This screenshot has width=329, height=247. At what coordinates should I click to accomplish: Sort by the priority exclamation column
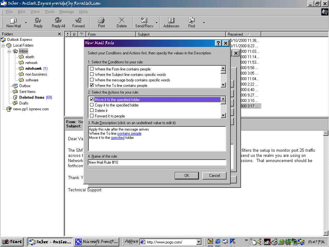pyautogui.click(x=67, y=34)
